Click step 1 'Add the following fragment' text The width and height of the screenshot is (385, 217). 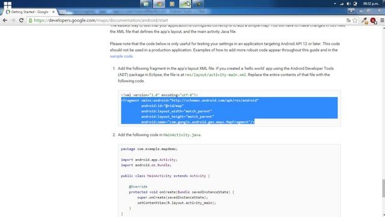point(226,75)
